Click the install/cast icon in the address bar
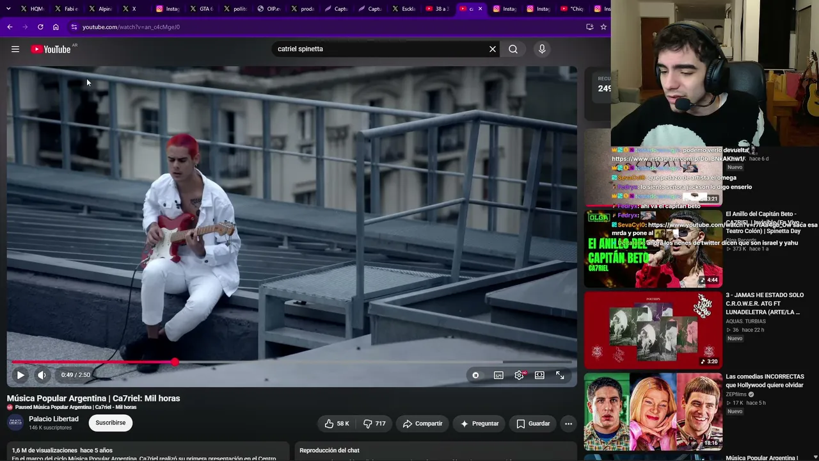 (x=590, y=27)
